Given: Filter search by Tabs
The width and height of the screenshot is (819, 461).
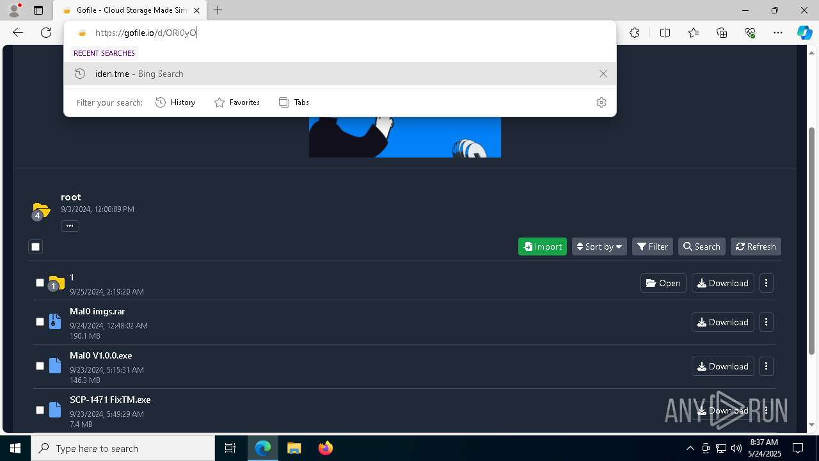Looking at the screenshot, I should 294,102.
